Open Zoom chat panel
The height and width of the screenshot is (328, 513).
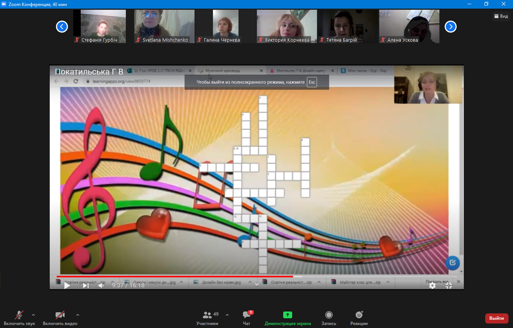pos(246,318)
